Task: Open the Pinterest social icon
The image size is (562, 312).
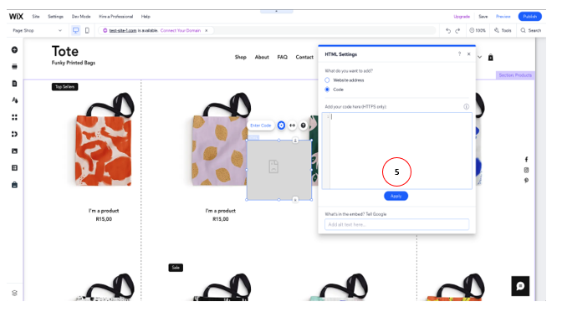Action: click(526, 181)
